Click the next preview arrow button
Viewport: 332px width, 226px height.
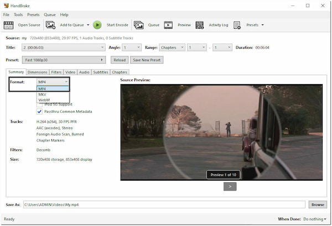point(230,187)
